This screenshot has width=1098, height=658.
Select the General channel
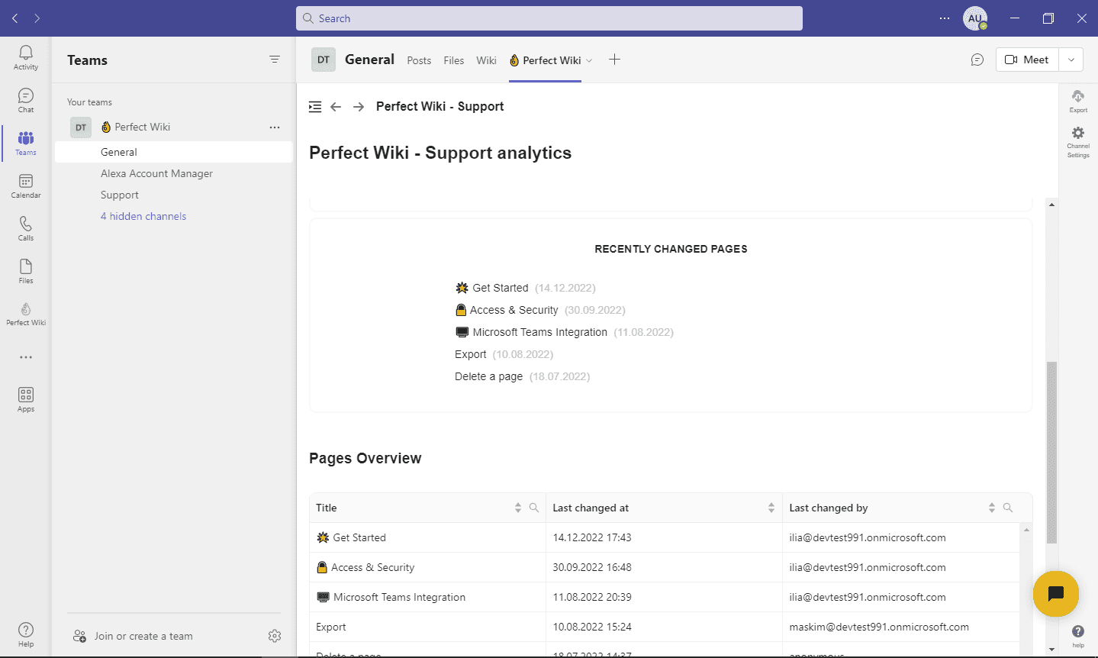pyautogui.click(x=174, y=152)
